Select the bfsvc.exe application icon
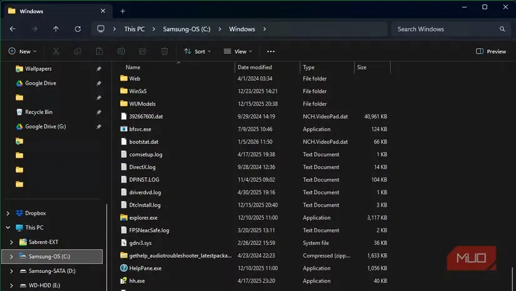Image resolution: width=516 pixels, height=291 pixels. click(124, 129)
